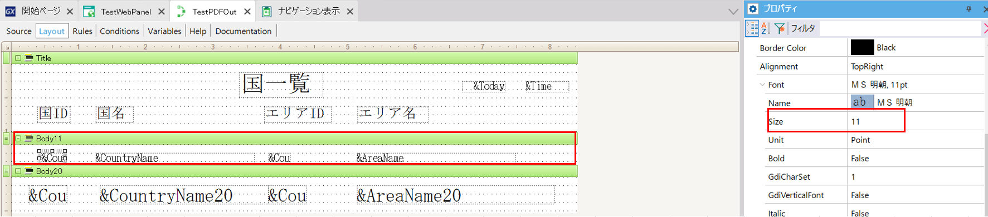The image size is (988, 217).
Task: Open the Source tab
Action: coord(19,31)
